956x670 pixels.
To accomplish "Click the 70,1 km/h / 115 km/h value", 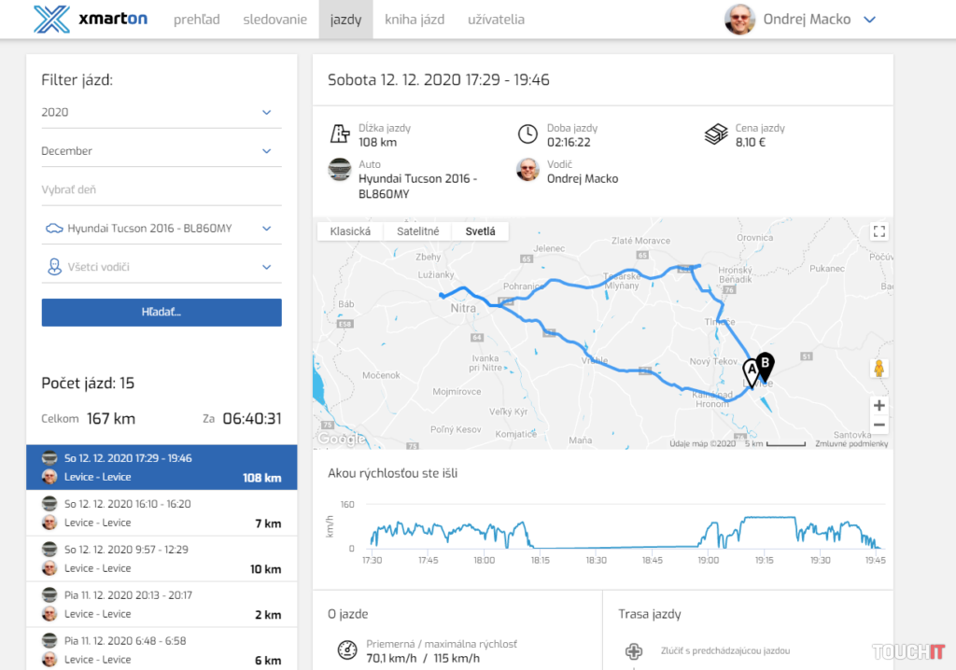I will [423, 659].
